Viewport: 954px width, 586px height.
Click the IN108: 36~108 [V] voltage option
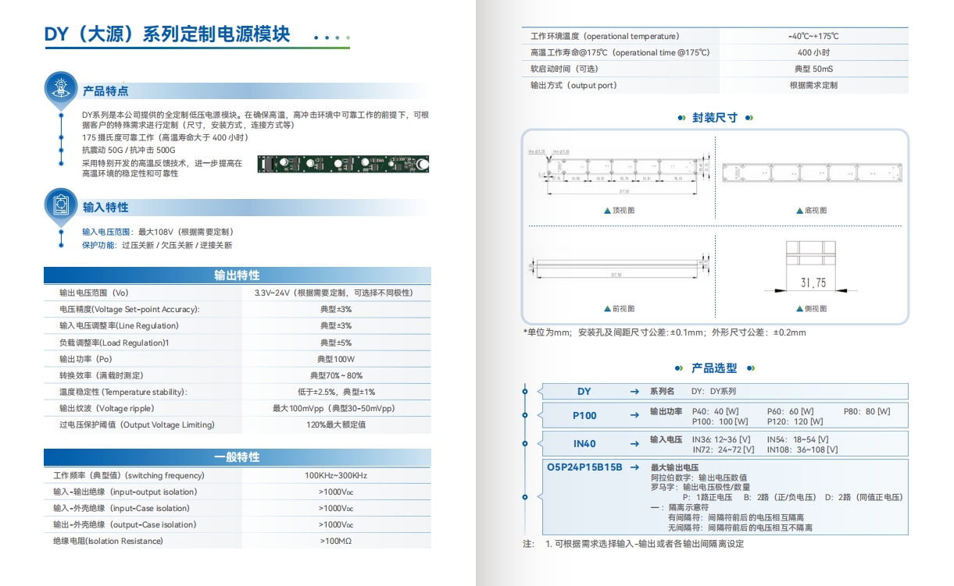(x=802, y=449)
